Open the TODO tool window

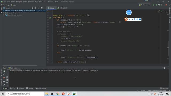[x=12, y=88]
